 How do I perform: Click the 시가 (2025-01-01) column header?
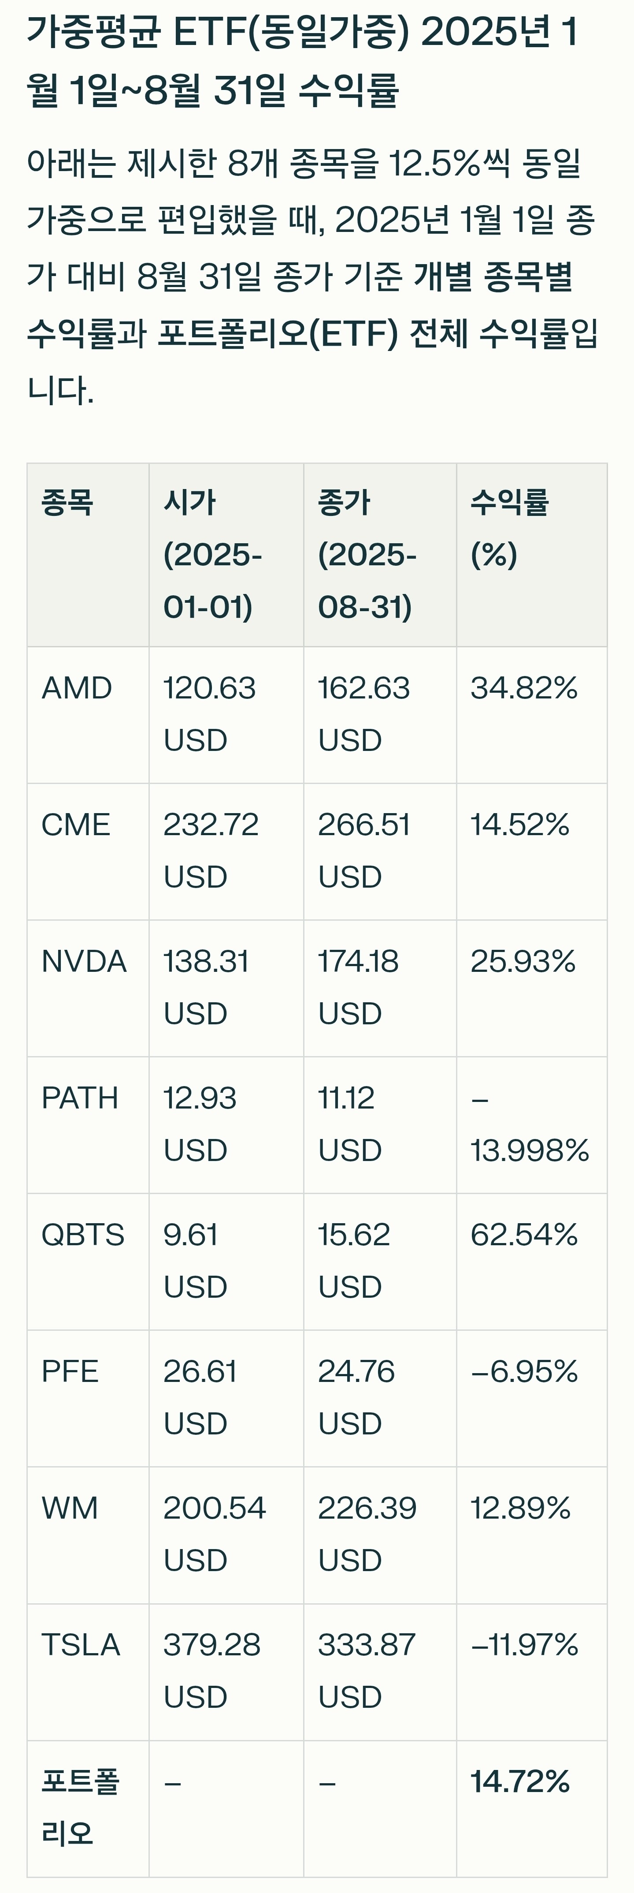click(213, 555)
